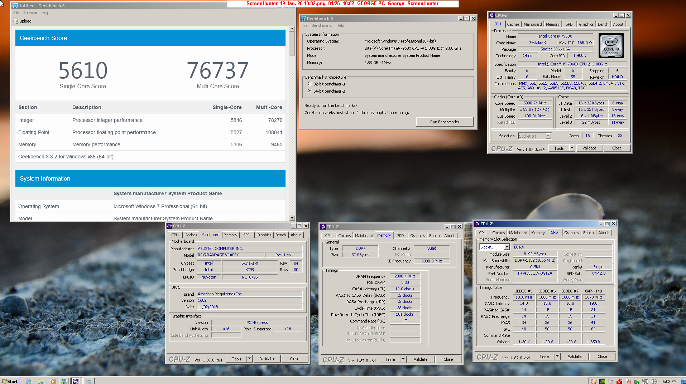Click the volume speaker icon in system tray

tap(654, 381)
